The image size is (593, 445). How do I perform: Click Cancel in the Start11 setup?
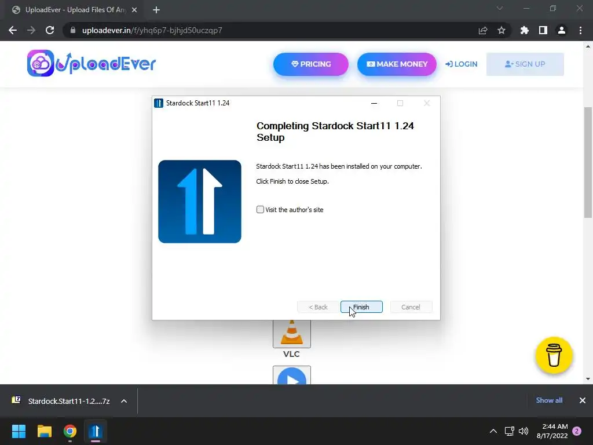[x=411, y=307]
